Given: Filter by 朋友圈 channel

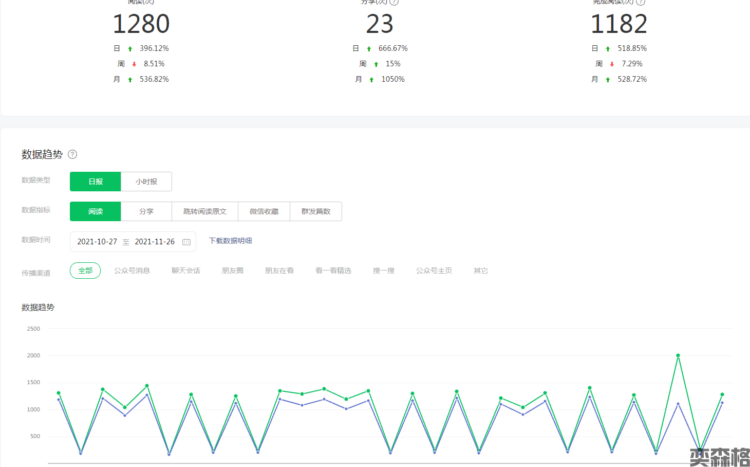Looking at the screenshot, I should point(233,271).
